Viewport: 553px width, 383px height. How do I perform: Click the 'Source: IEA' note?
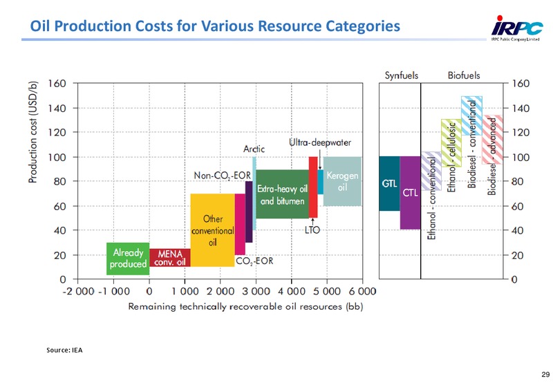64,351
